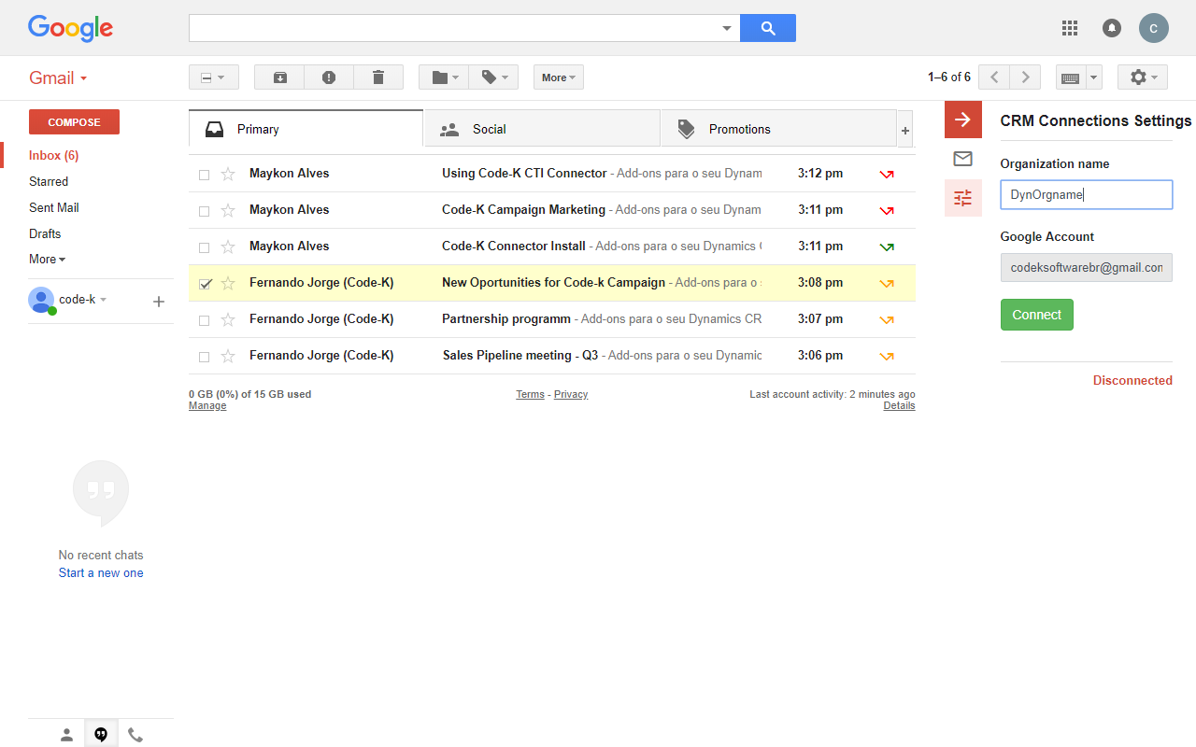
Task: Star the New Oportunities email
Action: pyautogui.click(x=228, y=283)
